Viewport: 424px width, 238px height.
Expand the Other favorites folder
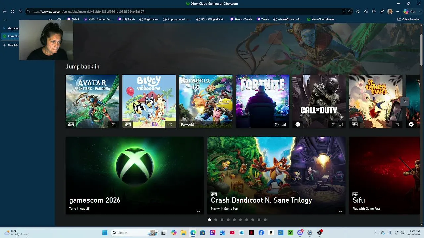(x=409, y=19)
